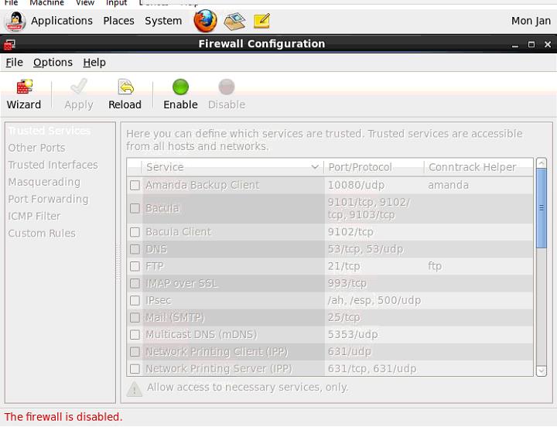The image size is (557, 427).
Task: Select the 5353/udp port cell
Action: point(353,334)
